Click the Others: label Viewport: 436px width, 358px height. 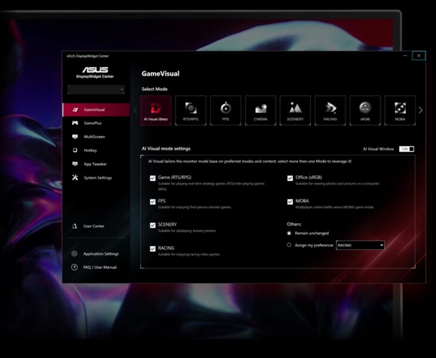click(294, 224)
